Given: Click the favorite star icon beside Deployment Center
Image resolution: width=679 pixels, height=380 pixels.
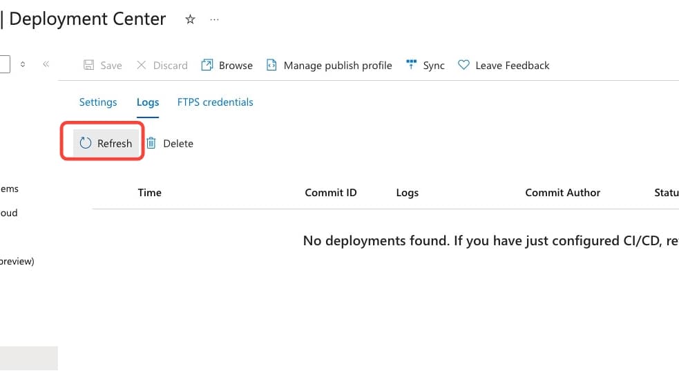Looking at the screenshot, I should pos(190,19).
